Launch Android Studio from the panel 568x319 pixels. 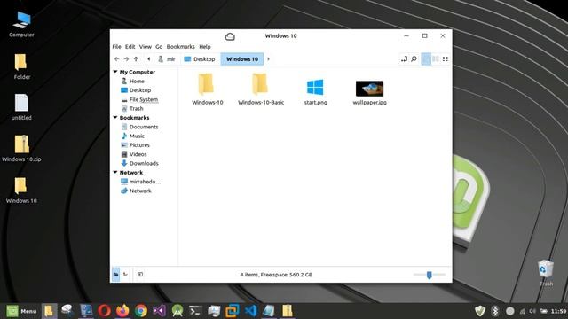[177, 311]
